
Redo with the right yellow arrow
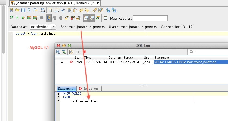[x=87, y=10]
